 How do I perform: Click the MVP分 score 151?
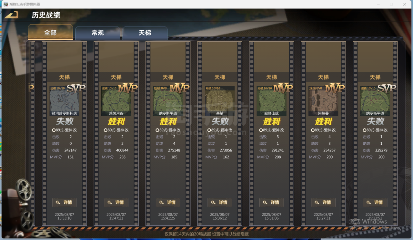pos(70,157)
